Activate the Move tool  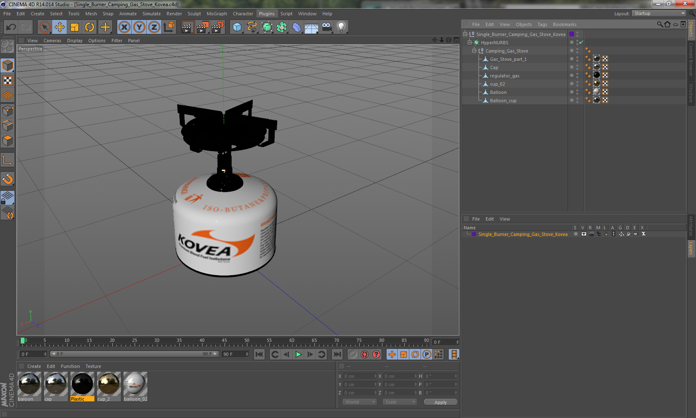pyautogui.click(x=60, y=27)
